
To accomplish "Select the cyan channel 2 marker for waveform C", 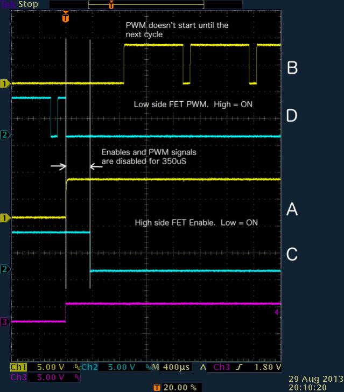I will pyautogui.click(x=5, y=269).
